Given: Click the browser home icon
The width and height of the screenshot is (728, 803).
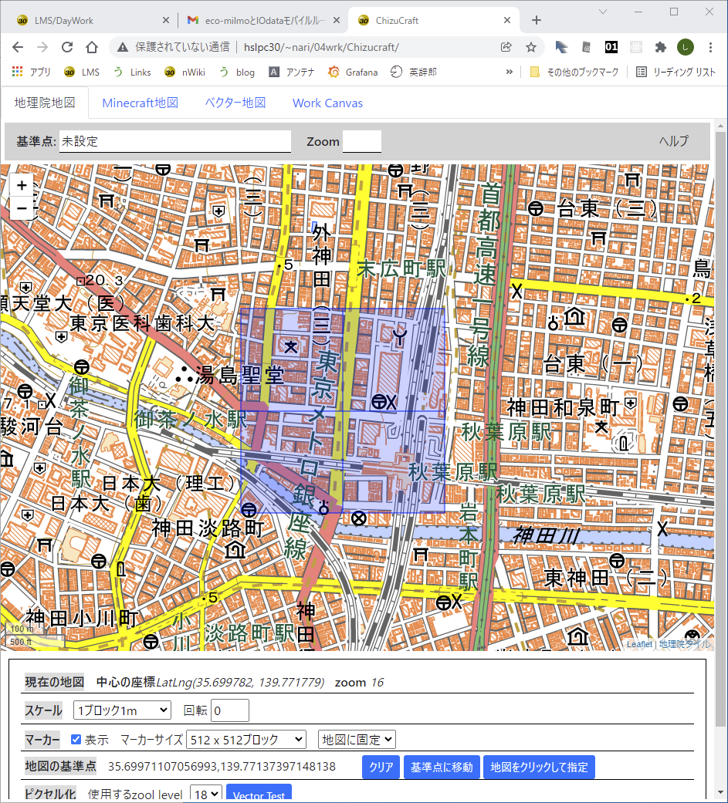Looking at the screenshot, I should (91, 47).
